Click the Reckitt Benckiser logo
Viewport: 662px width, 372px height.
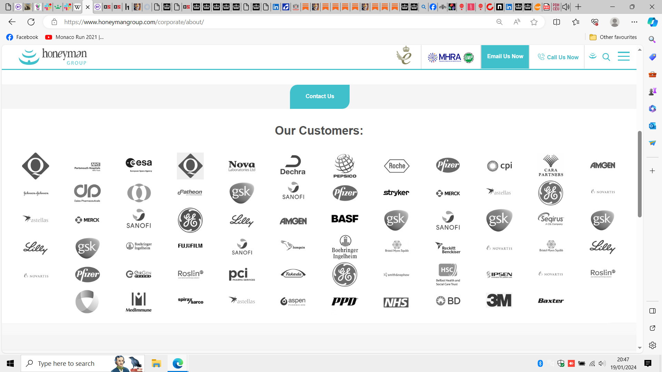pyautogui.click(x=448, y=248)
